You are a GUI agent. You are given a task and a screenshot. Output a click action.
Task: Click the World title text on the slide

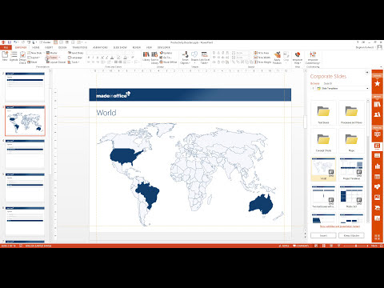click(x=106, y=113)
